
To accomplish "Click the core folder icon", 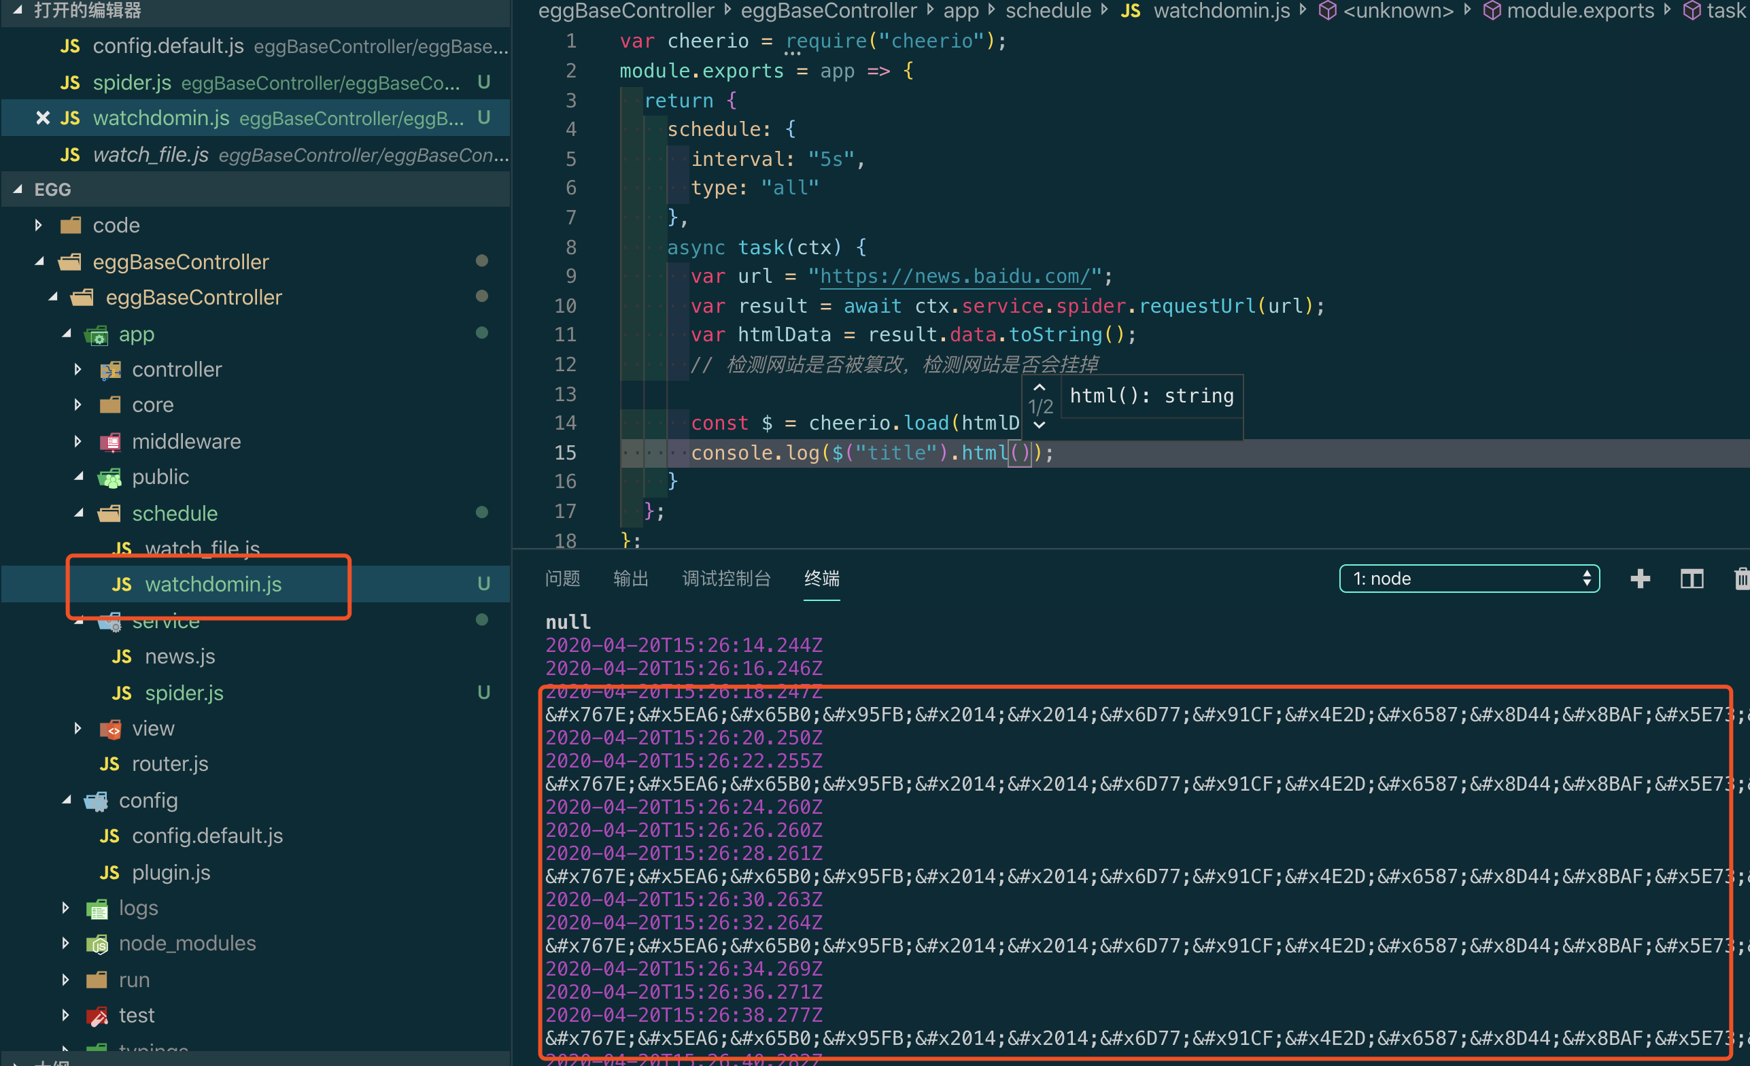I will [110, 405].
